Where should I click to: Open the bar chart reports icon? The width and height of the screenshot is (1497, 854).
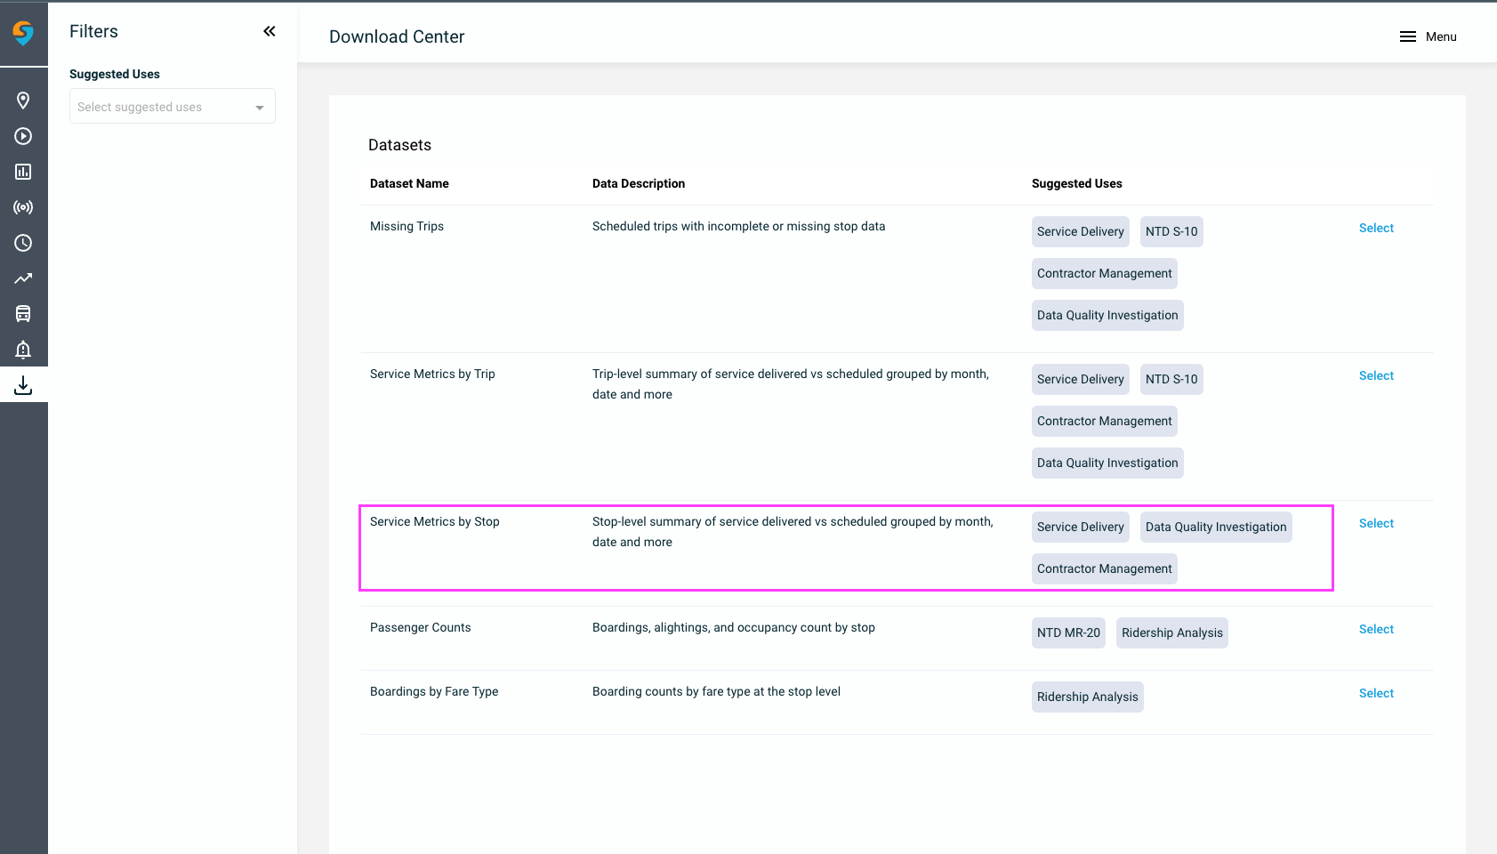pyautogui.click(x=23, y=172)
